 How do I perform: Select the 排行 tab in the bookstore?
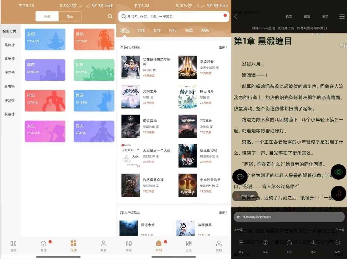173,30
